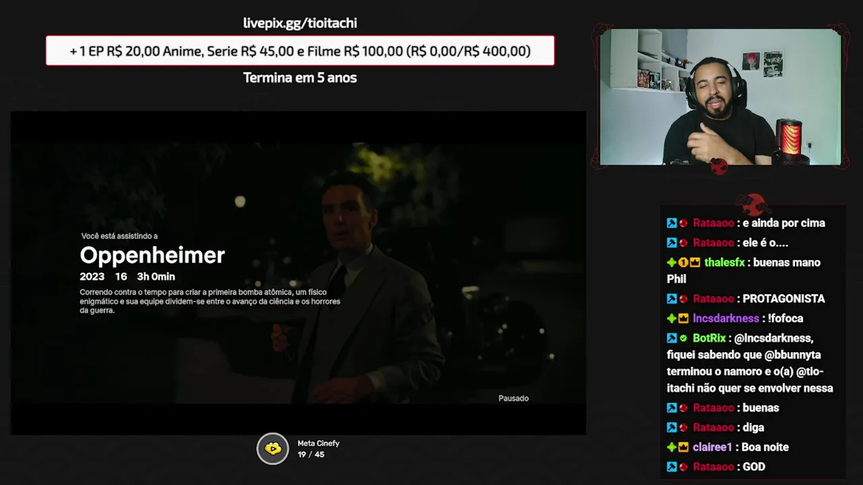This screenshot has height=485, width=863.
Task: Click yellow crown badge next to thalesfx
Action: pos(694,262)
